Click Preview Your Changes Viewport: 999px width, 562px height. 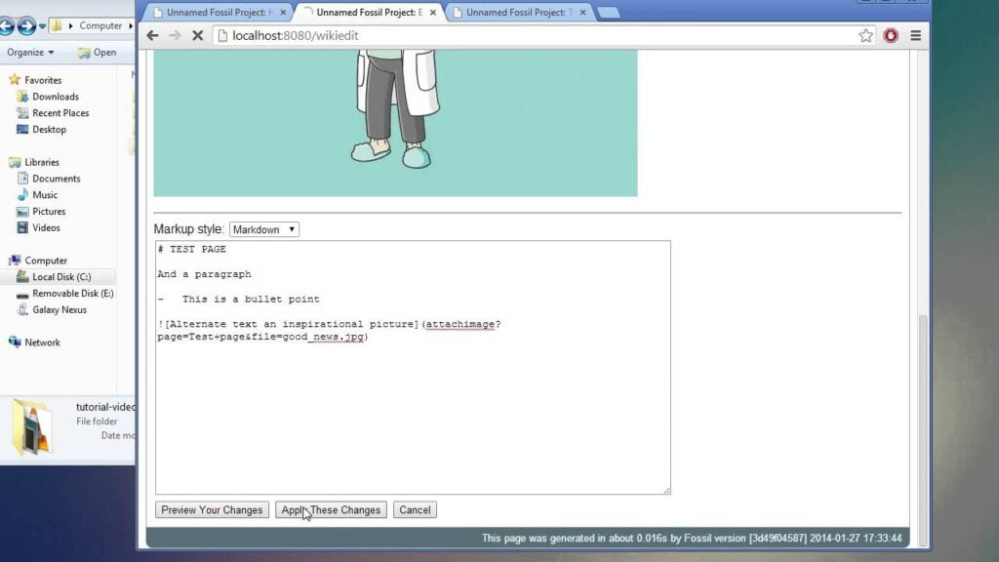(x=211, y=509)
